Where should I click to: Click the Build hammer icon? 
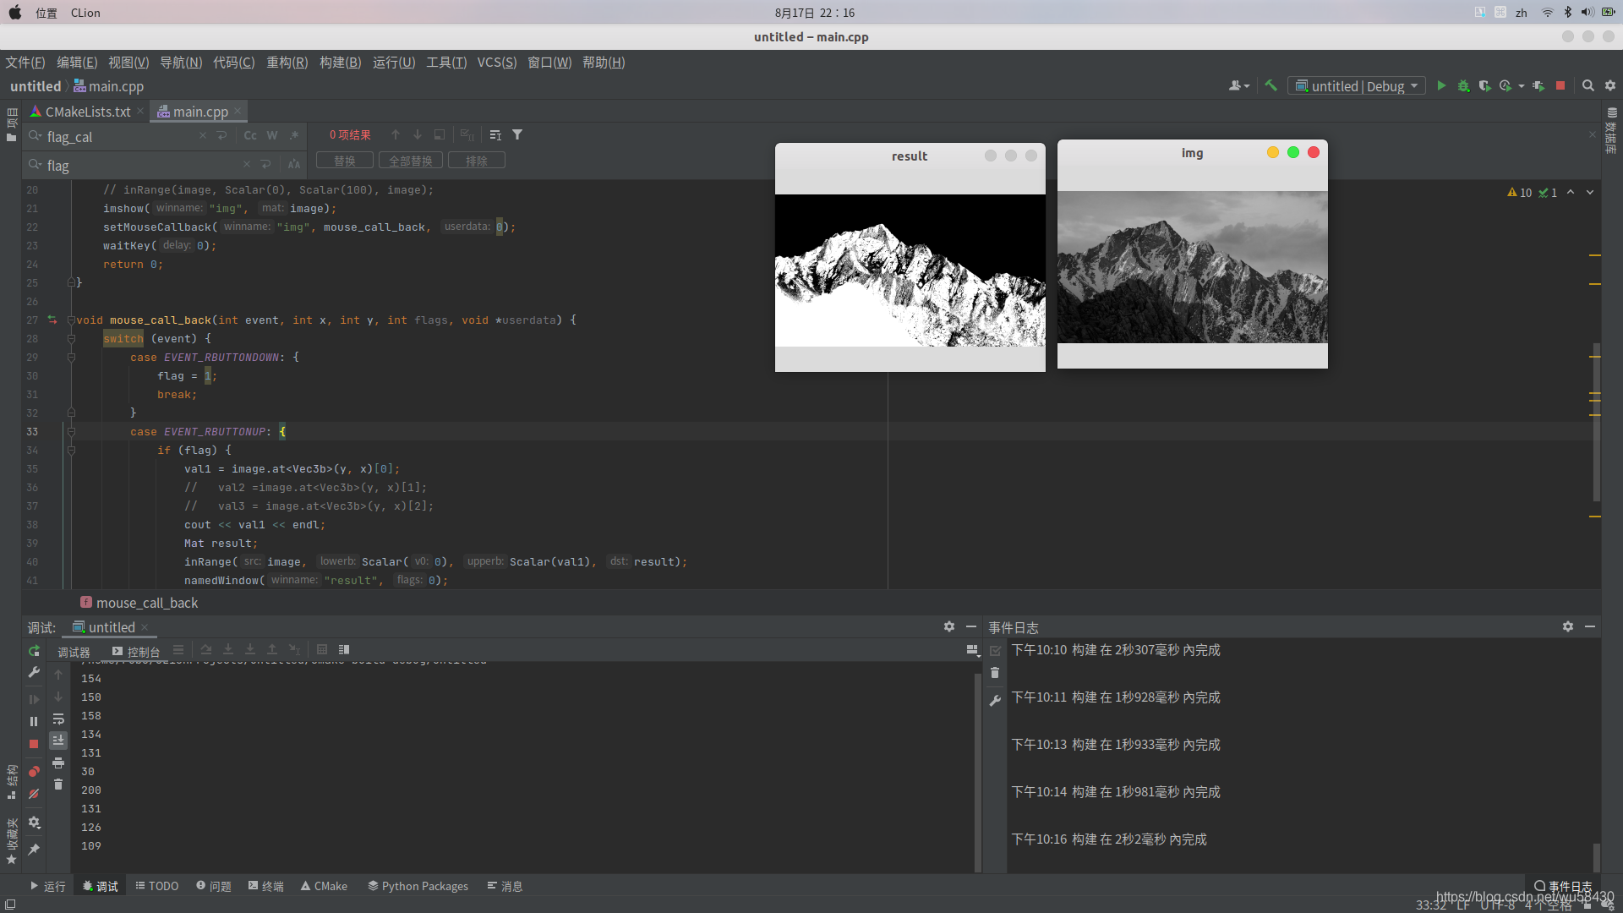point(1271,85)
